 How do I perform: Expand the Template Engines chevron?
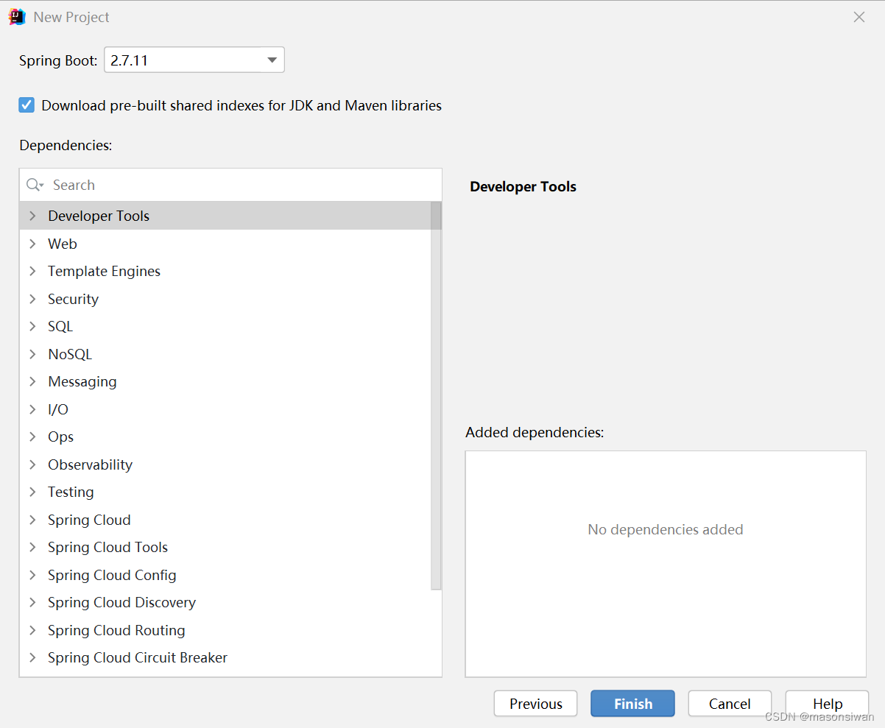[x=32, y=271]
